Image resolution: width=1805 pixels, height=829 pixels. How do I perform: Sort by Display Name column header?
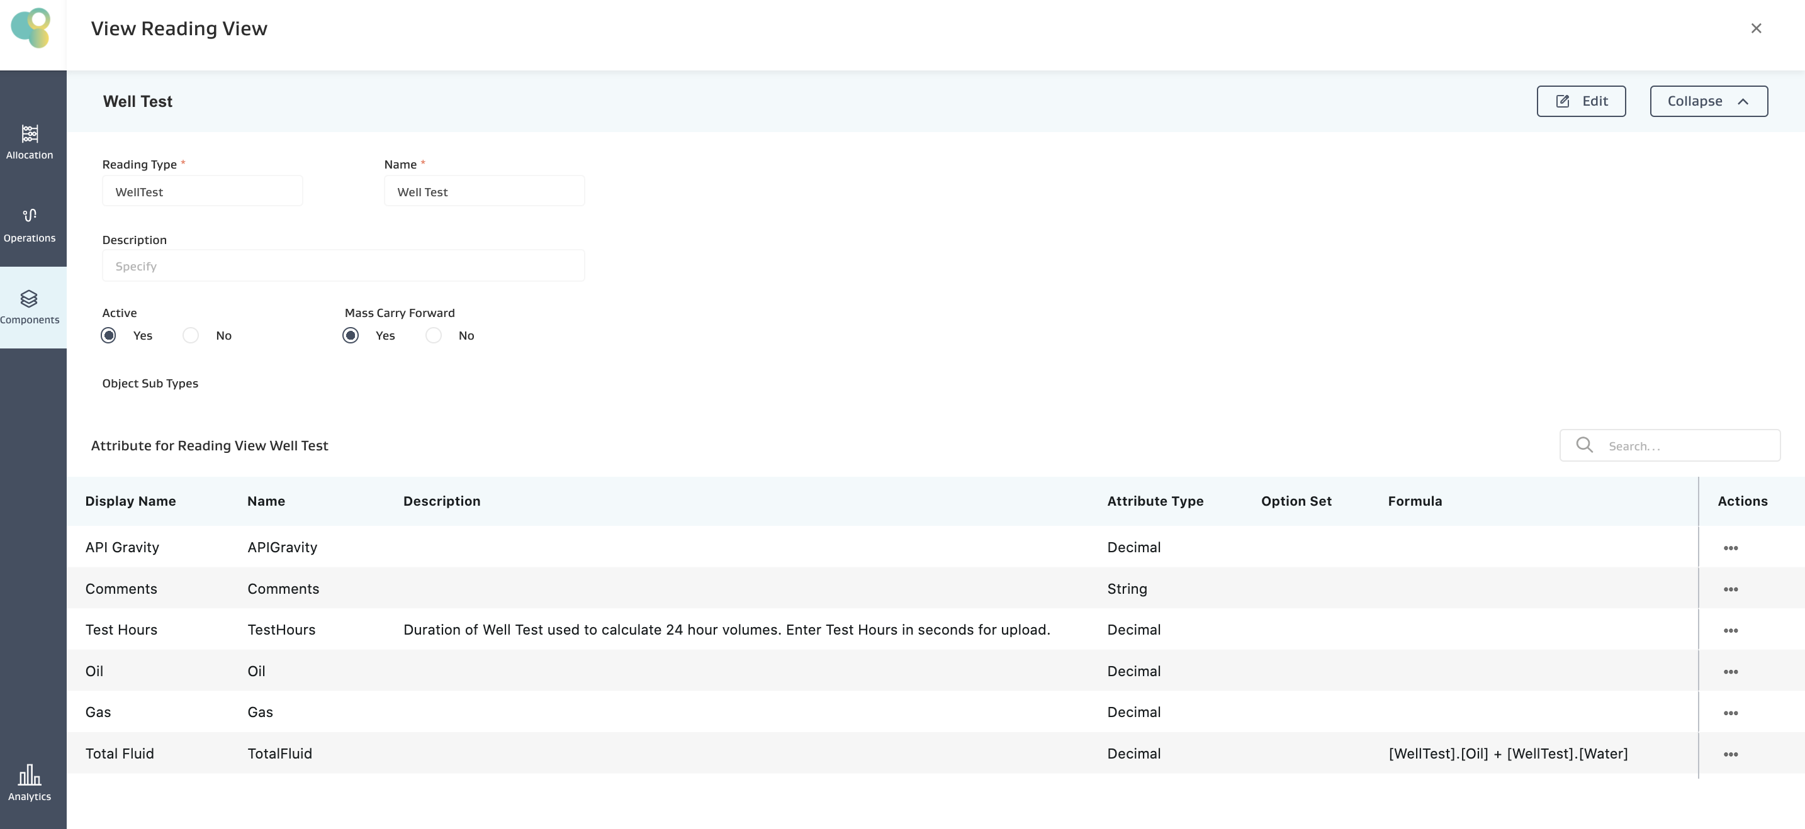coord(130,501)
